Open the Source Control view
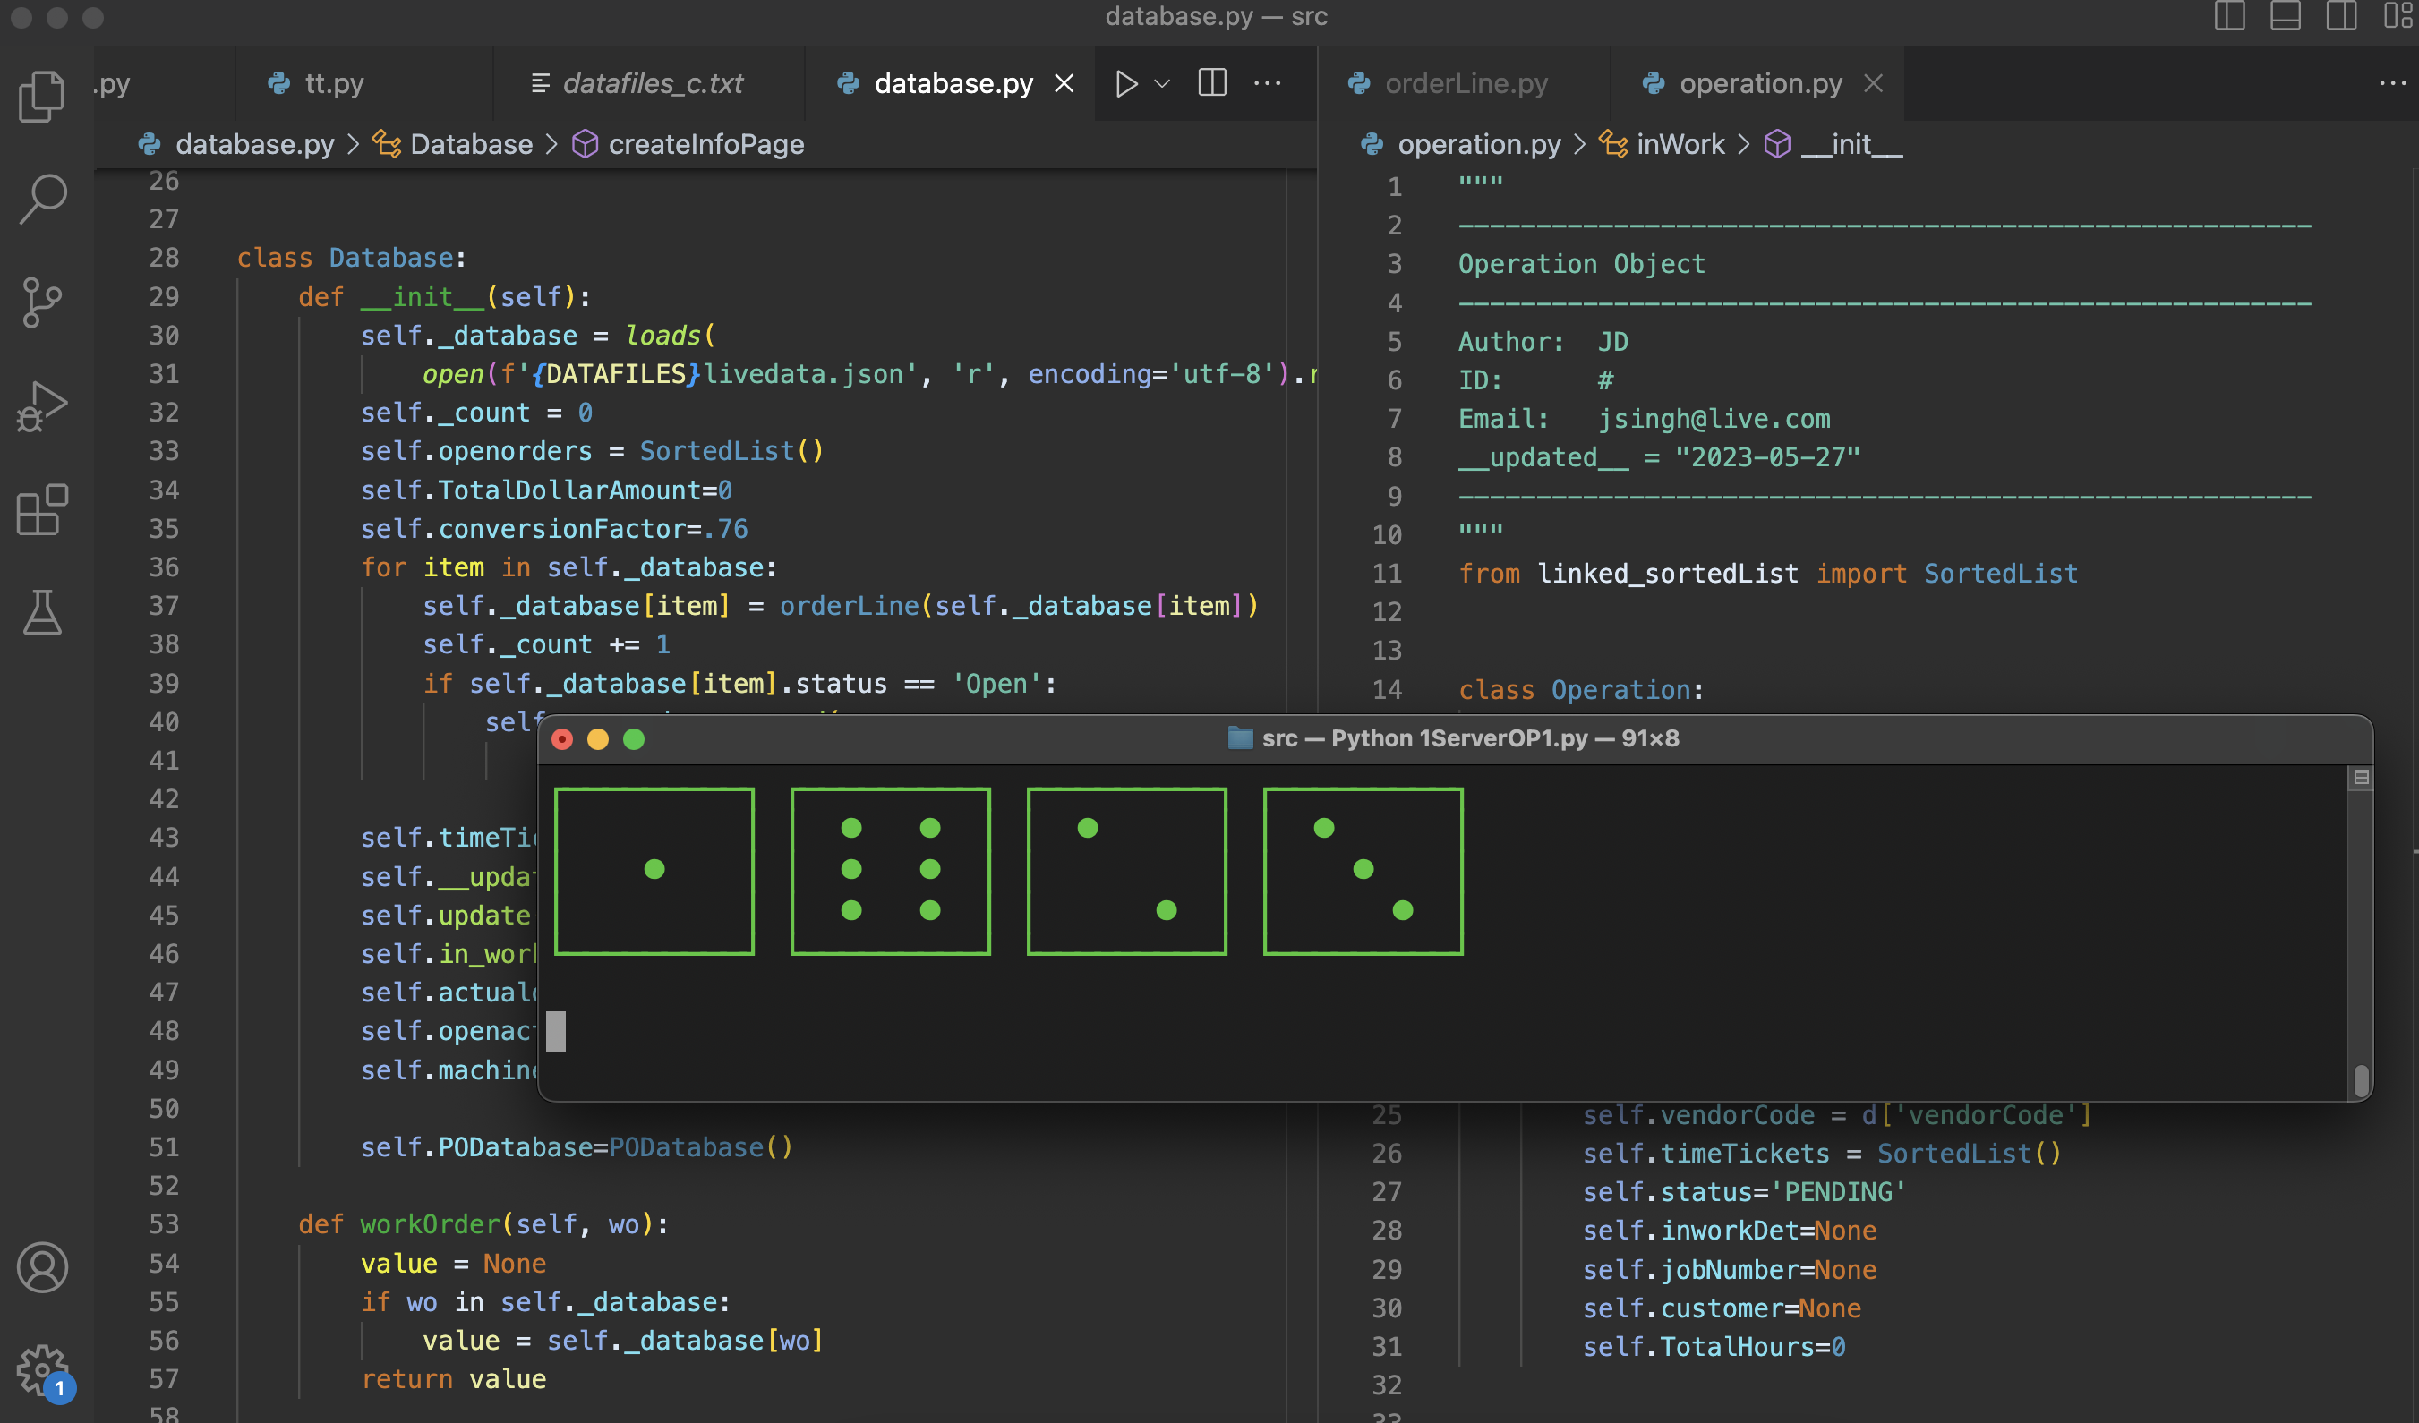Image resolution: width=2419 pixels, height=1423 pixels. [42, 302]
